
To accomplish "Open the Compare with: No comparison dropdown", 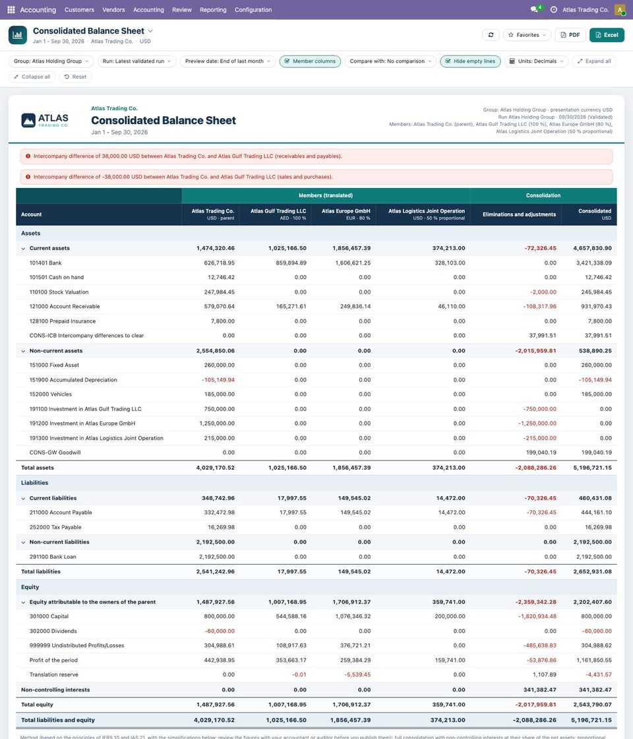I will (390, 61).
